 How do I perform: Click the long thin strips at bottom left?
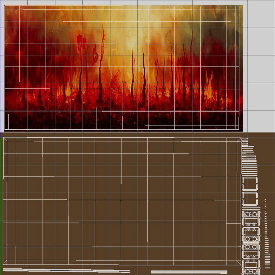point(66,270)
